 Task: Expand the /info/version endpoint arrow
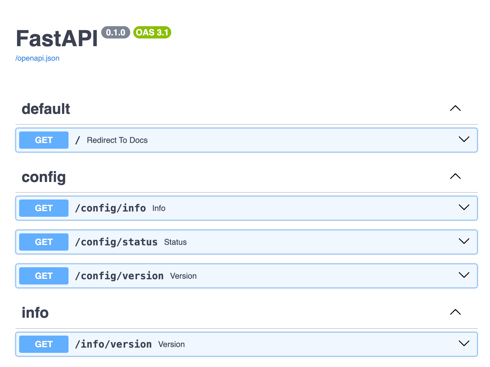464,344
